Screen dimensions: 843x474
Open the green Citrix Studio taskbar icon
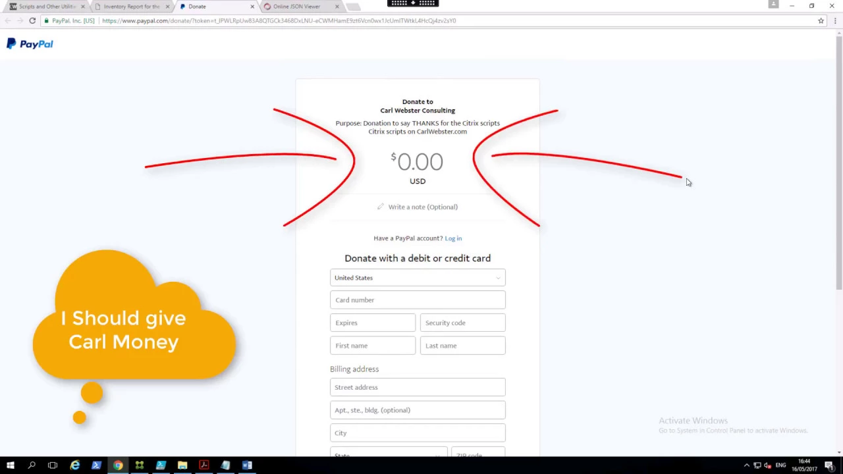click(x=140, y=465)
